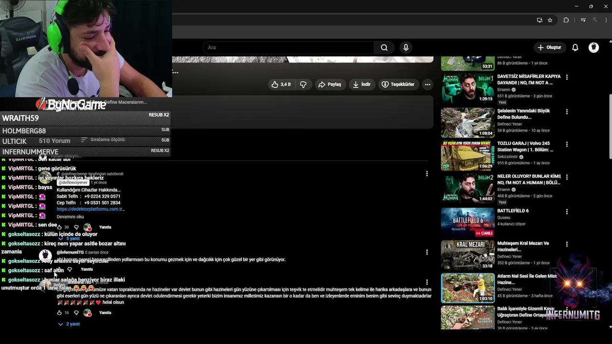Click the 510 Yorum comment count

click(55, 141)
